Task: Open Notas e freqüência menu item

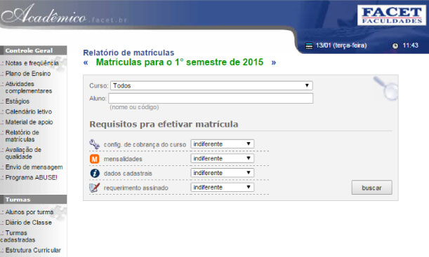Action: 32,63
